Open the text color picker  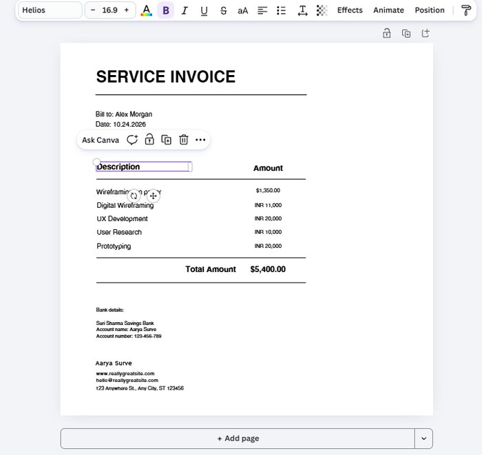coord(146,10)
